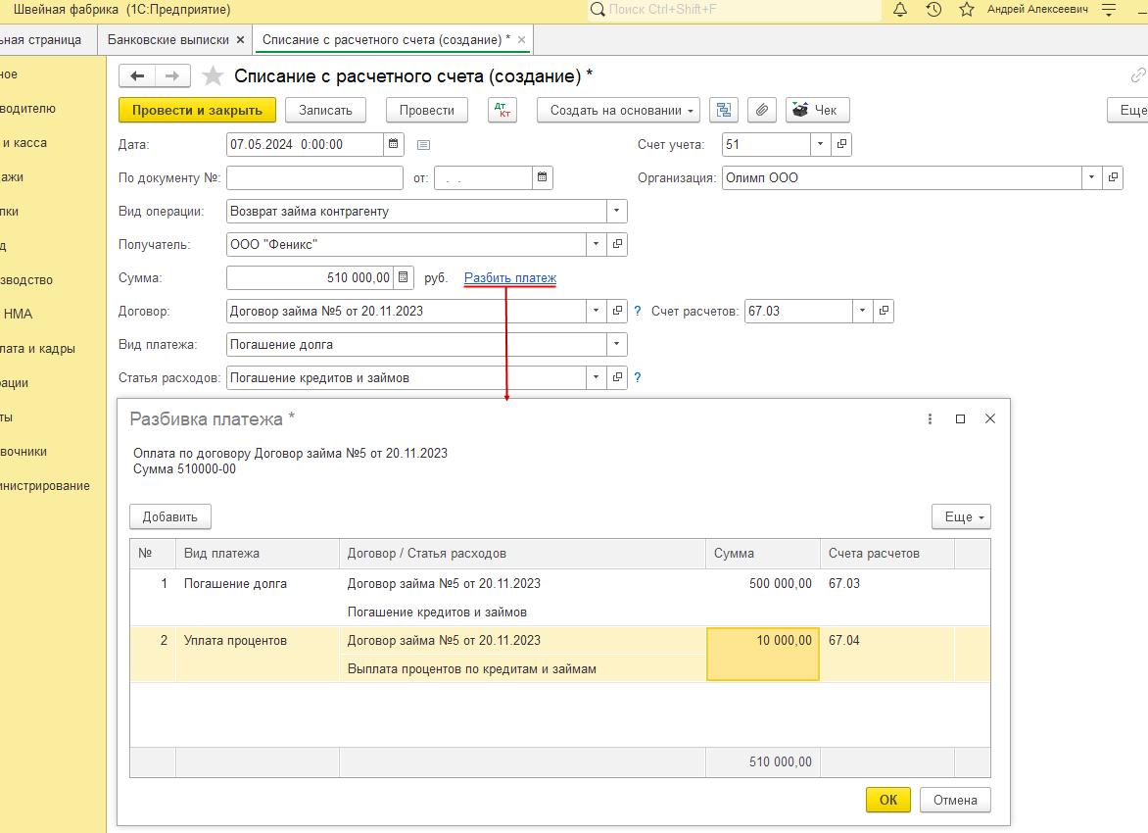Expand Вид операции dropdown
The image size is (1148, 833).
616,211
